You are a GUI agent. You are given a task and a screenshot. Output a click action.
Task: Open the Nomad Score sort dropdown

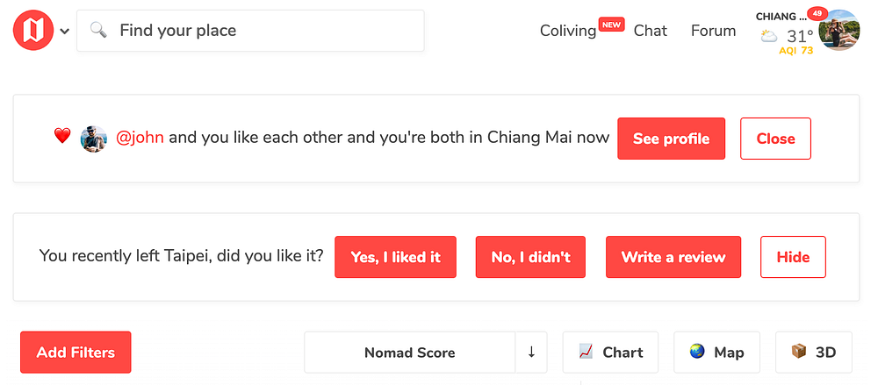pos(410,353)
